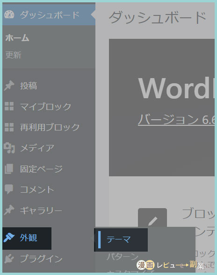This screenshot has height=275, width=217.
Task: Click the ダッシュボード page heading
Action: (x=158, y=17)
